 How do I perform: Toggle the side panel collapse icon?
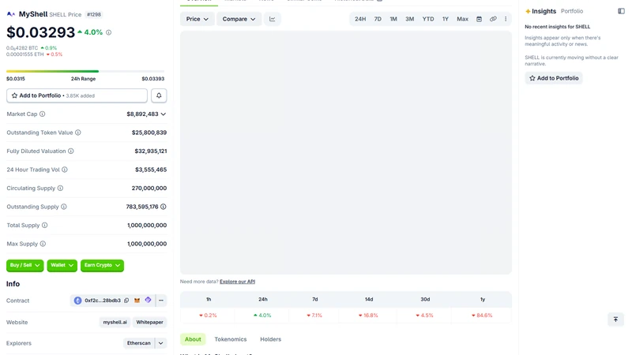coord(621,11)
